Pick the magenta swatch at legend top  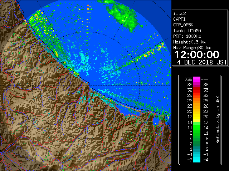click(197, 79)
